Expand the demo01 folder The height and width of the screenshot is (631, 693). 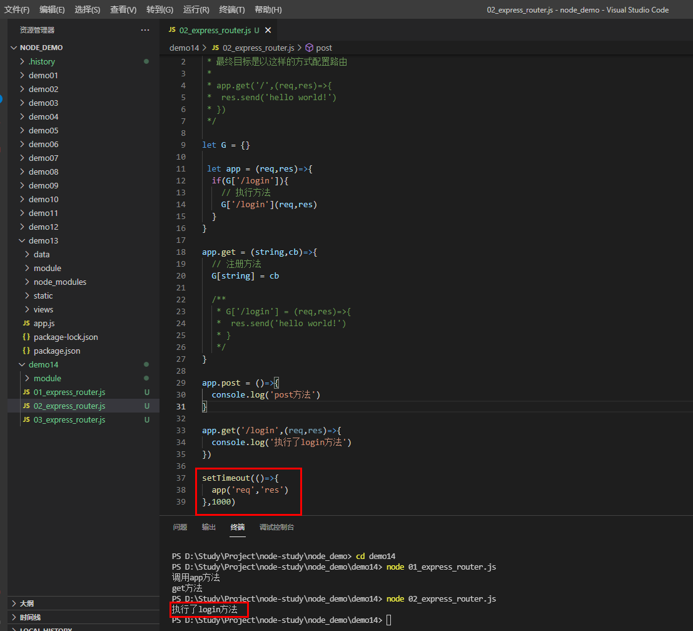(84, 75)
